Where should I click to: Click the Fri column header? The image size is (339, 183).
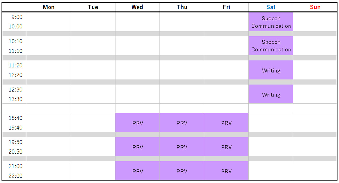pos(226,7)
